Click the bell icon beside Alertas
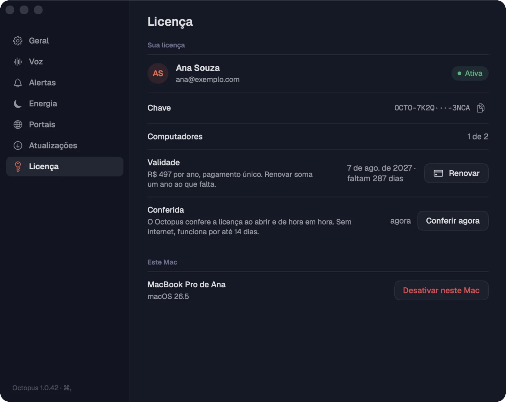This screenshot has width=506, height=402. (18, 83)
